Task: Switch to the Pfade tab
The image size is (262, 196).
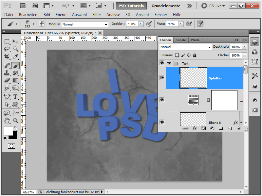Action: 195,40
